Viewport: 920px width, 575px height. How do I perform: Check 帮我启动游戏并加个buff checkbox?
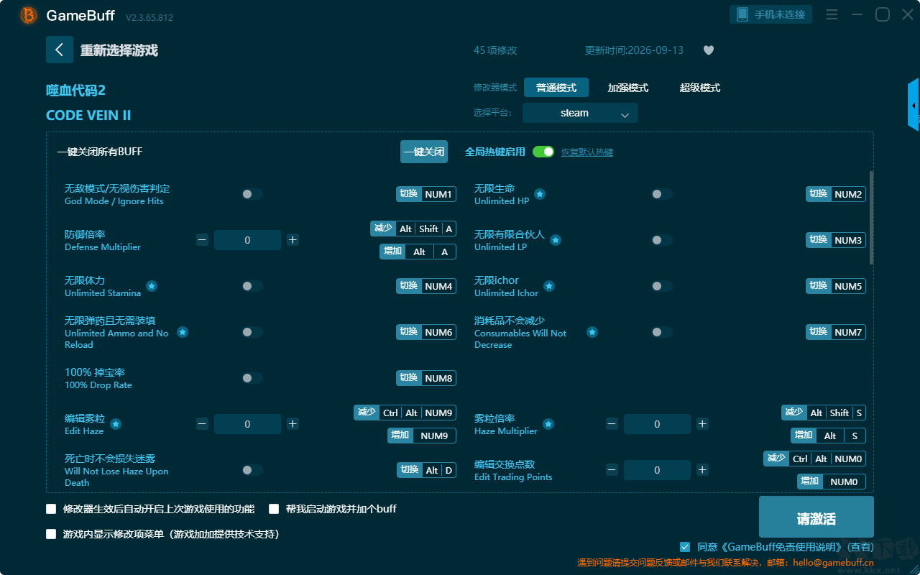click(x=274, y=509)
